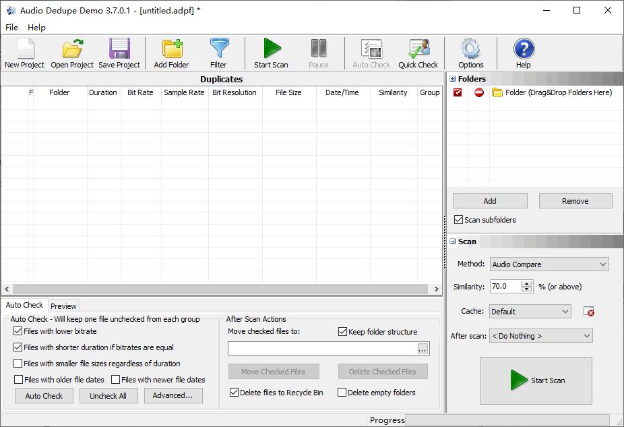Increase Similarity with the up arrow

[x=527, y=283]
